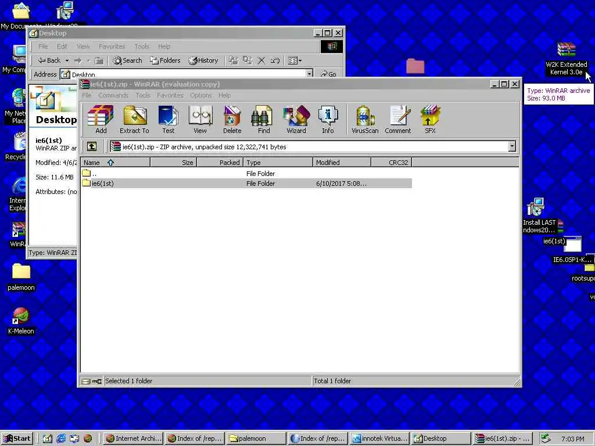This screenshot has width=595, height=446.
Task: Switch to innotek Virtua... taskbar button
Action: (x=379, y=438)
